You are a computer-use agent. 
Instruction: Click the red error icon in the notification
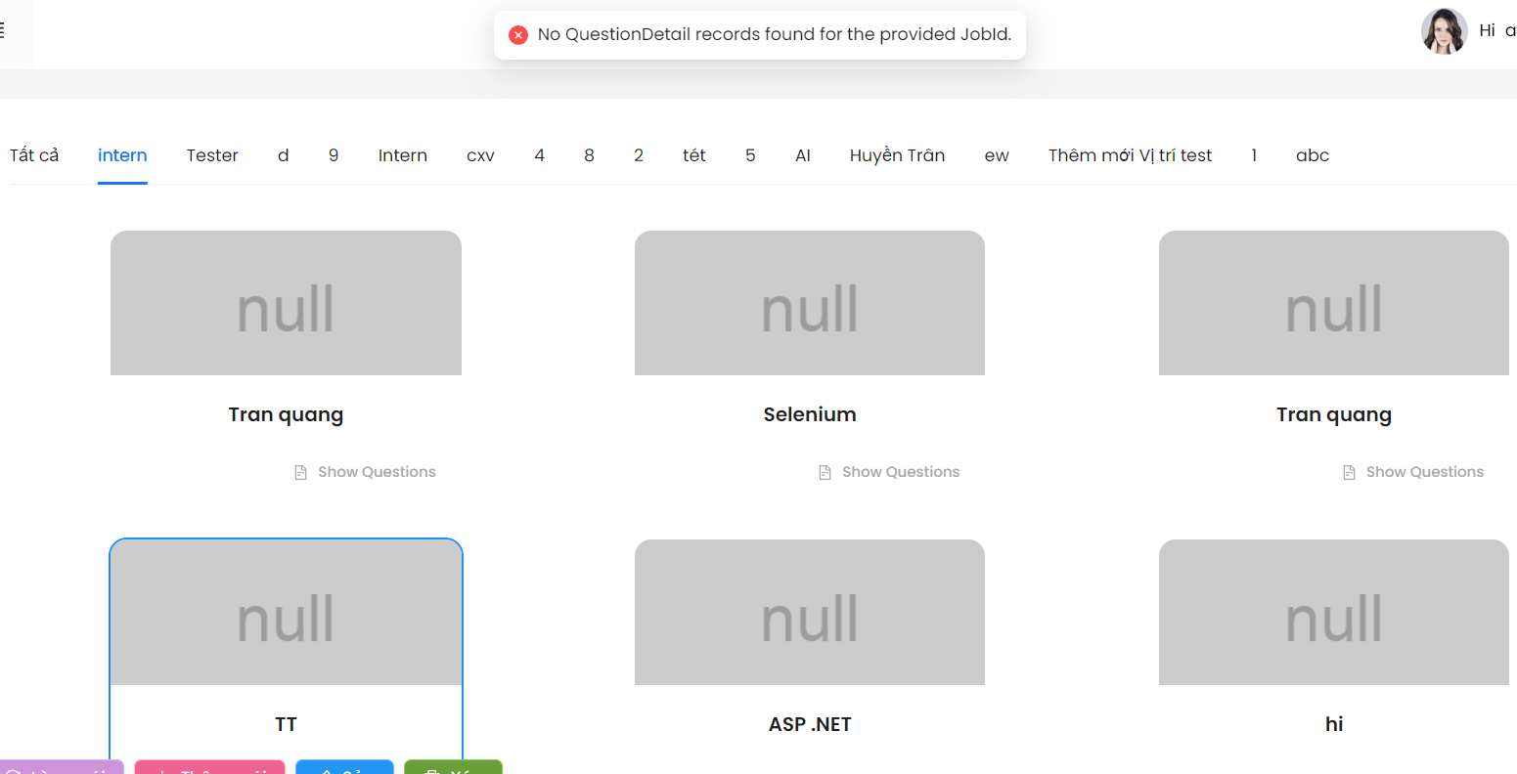pos(518,35)
